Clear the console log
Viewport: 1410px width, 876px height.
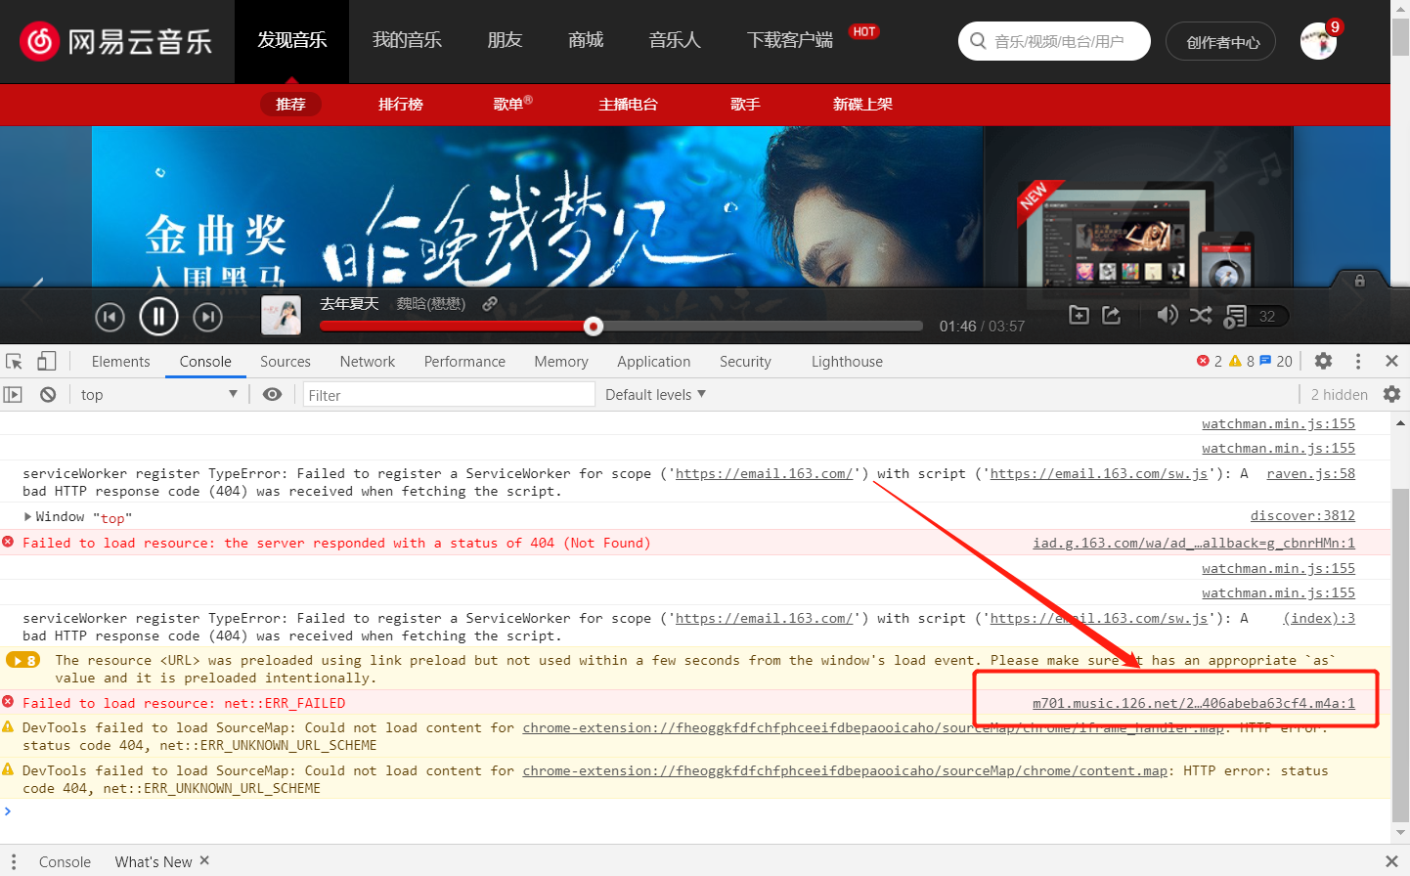(47, 394)
